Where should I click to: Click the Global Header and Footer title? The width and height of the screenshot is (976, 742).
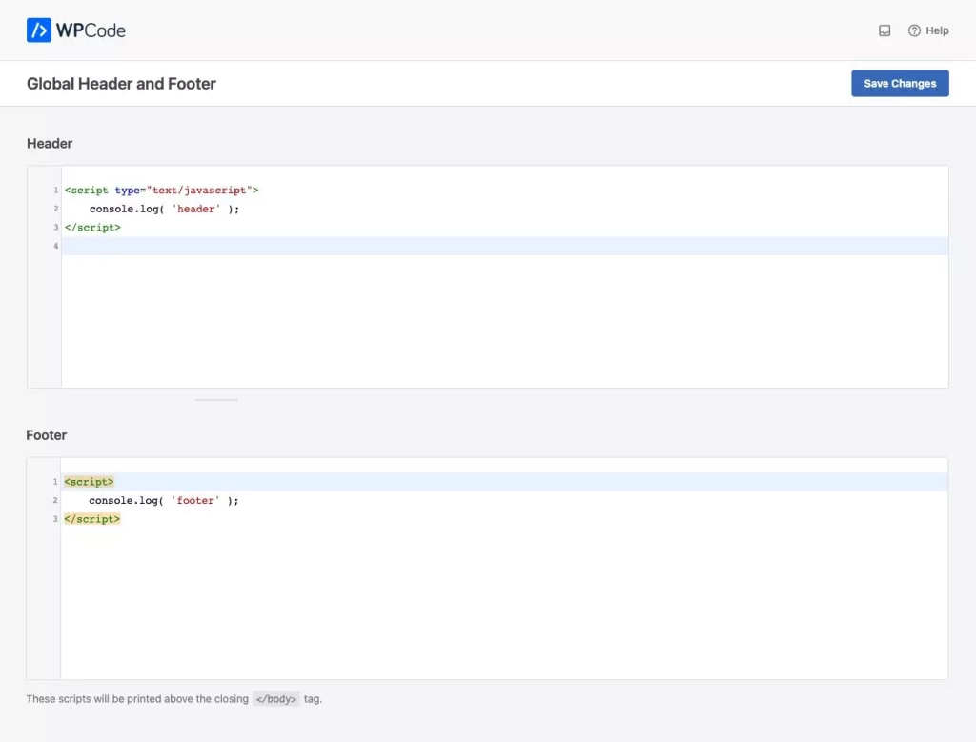(x=121, y=83)
